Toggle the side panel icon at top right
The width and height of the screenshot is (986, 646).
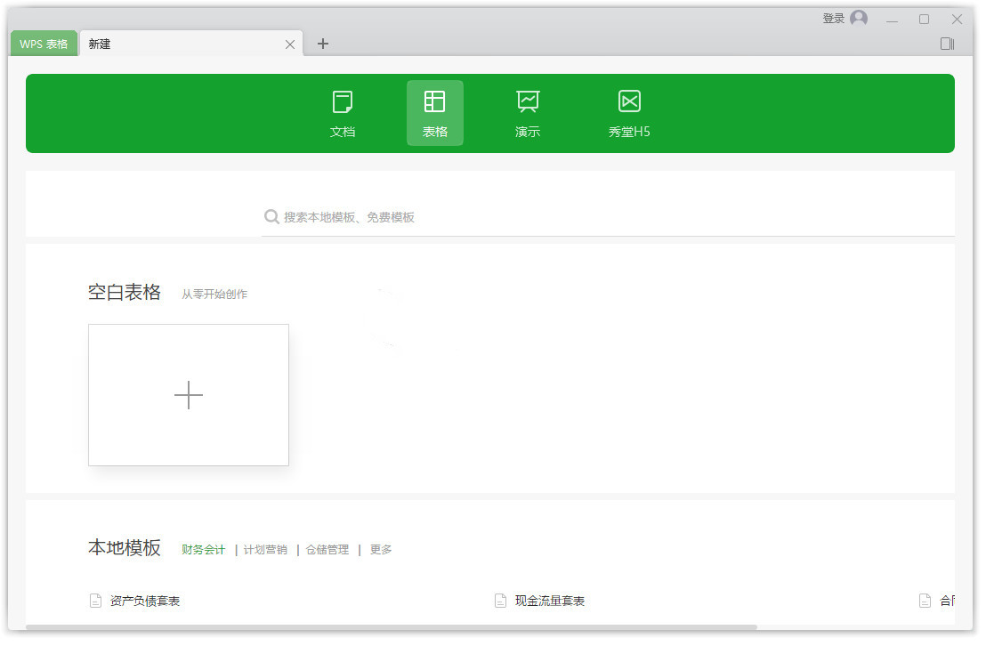[x=947, y=44]
